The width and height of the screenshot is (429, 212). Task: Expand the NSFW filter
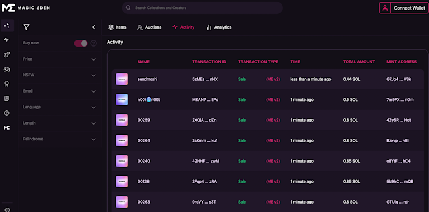pos(59,75)
